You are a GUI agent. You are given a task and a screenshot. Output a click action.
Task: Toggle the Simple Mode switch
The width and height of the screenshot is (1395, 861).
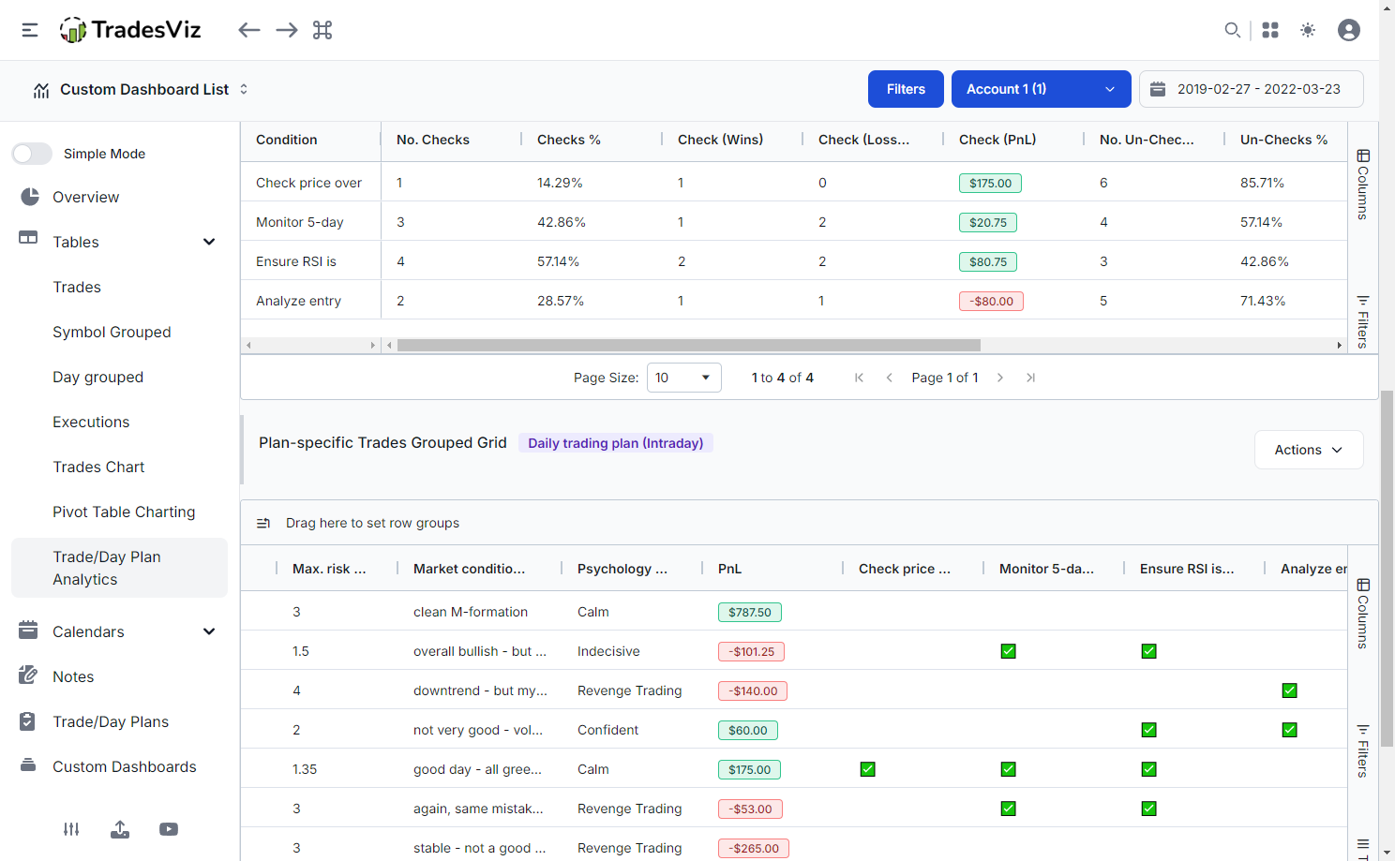pos(32,154)
